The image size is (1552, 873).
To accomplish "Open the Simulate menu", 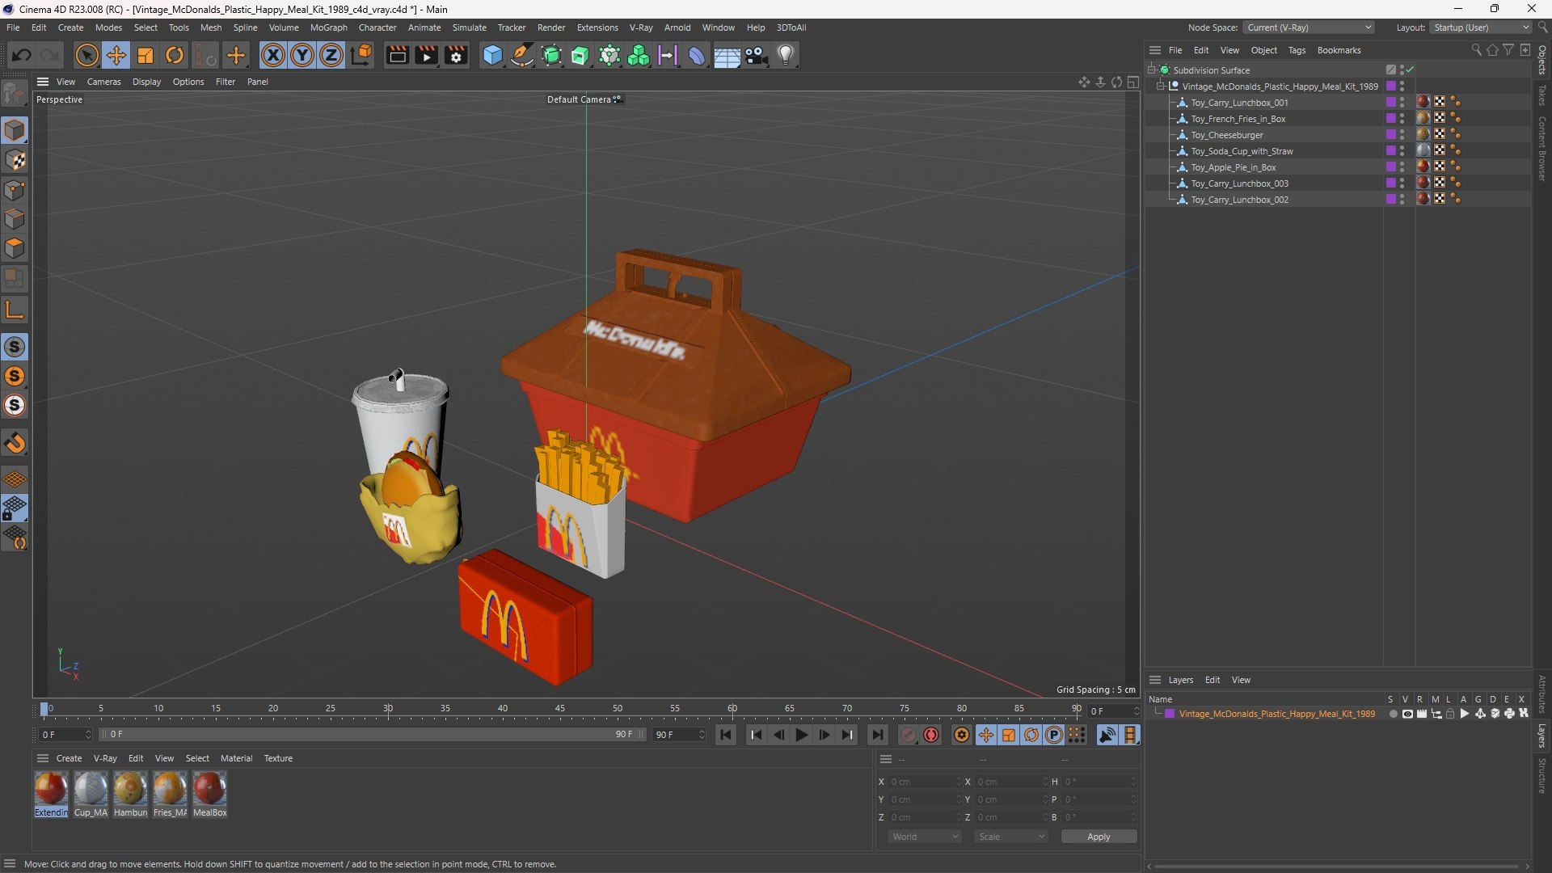I will pos(469,27).
